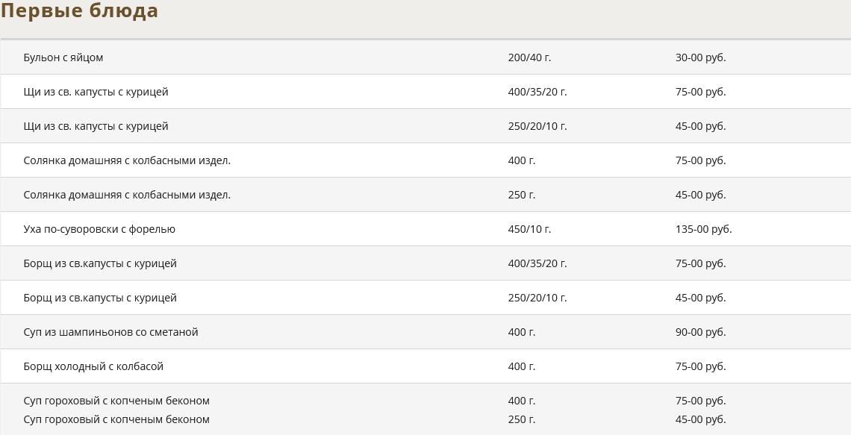The image size is (851, 435).
Task: Click the weight of Суп из шампиньонов
Action: tap(522, 332)
